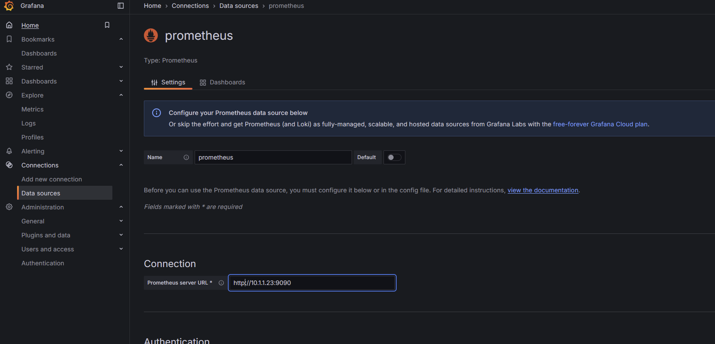Viewport: 715px width, 344px height.
Task: Collapse the Administration section chevron
Action: (121, 207)
